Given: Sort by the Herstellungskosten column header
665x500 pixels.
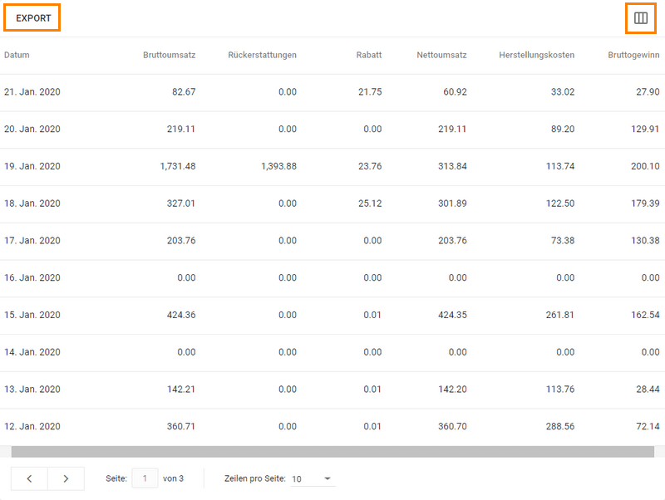Looking at the screenshot, I should (536, 56).
